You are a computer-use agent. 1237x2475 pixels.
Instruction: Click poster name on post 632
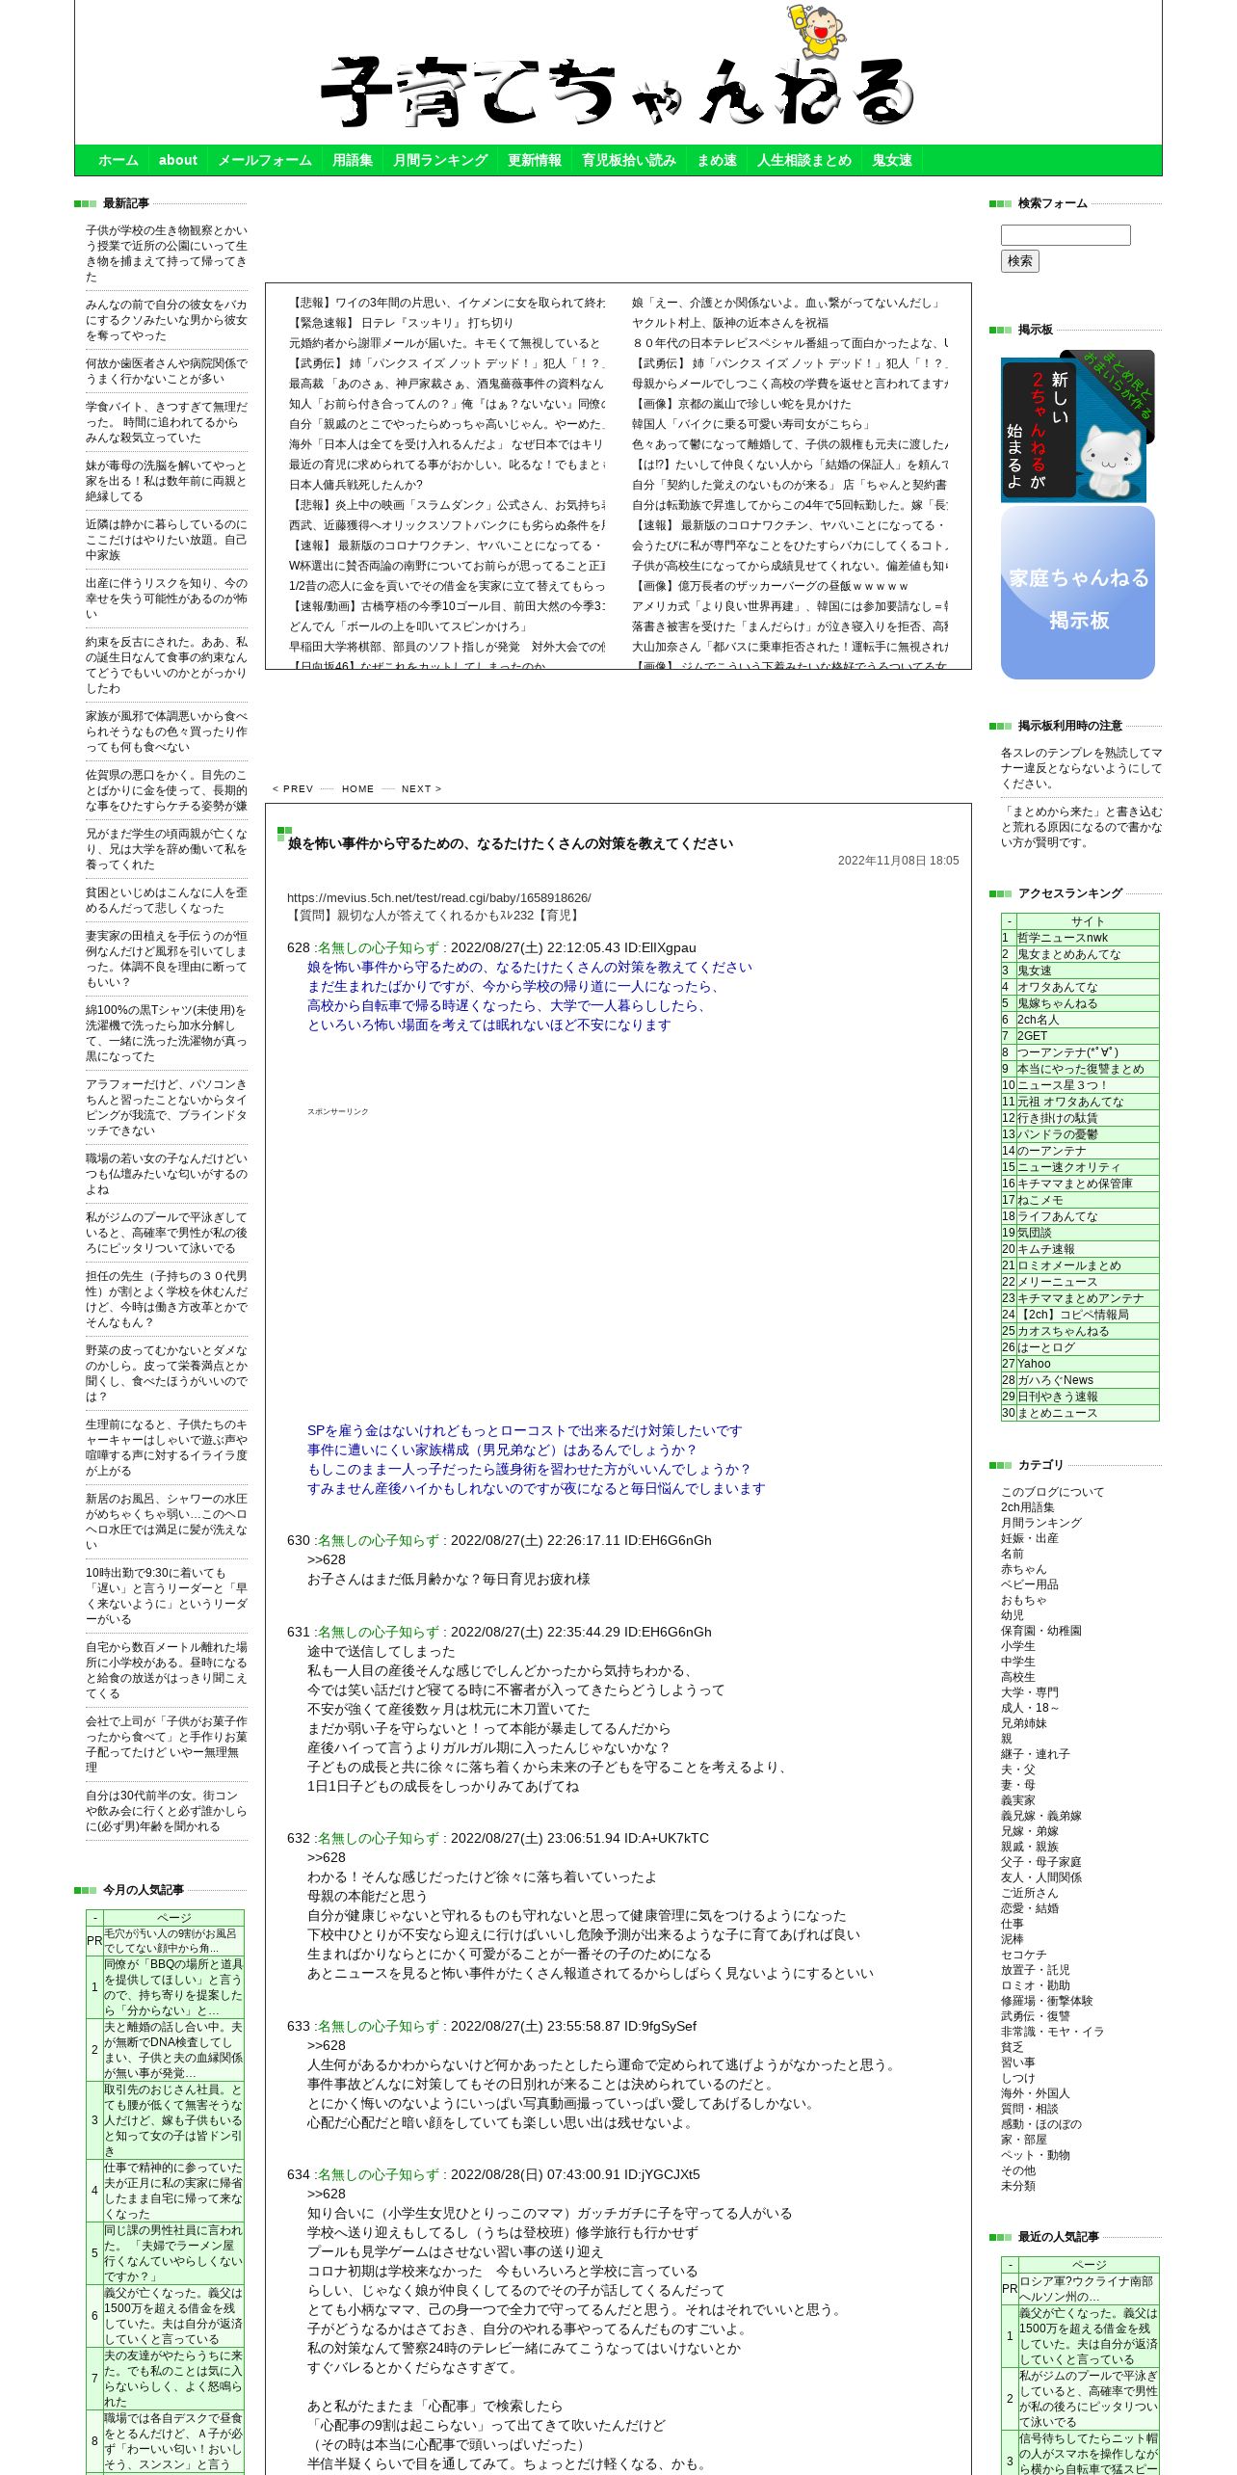379,1838
